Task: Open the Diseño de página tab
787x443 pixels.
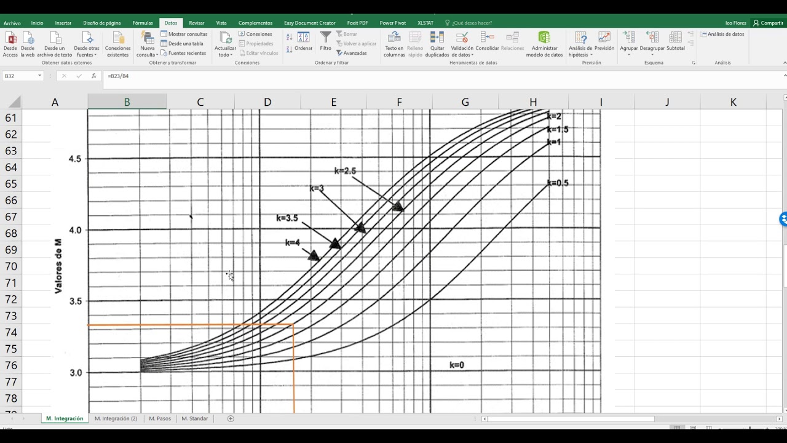Action: (102, 23)
